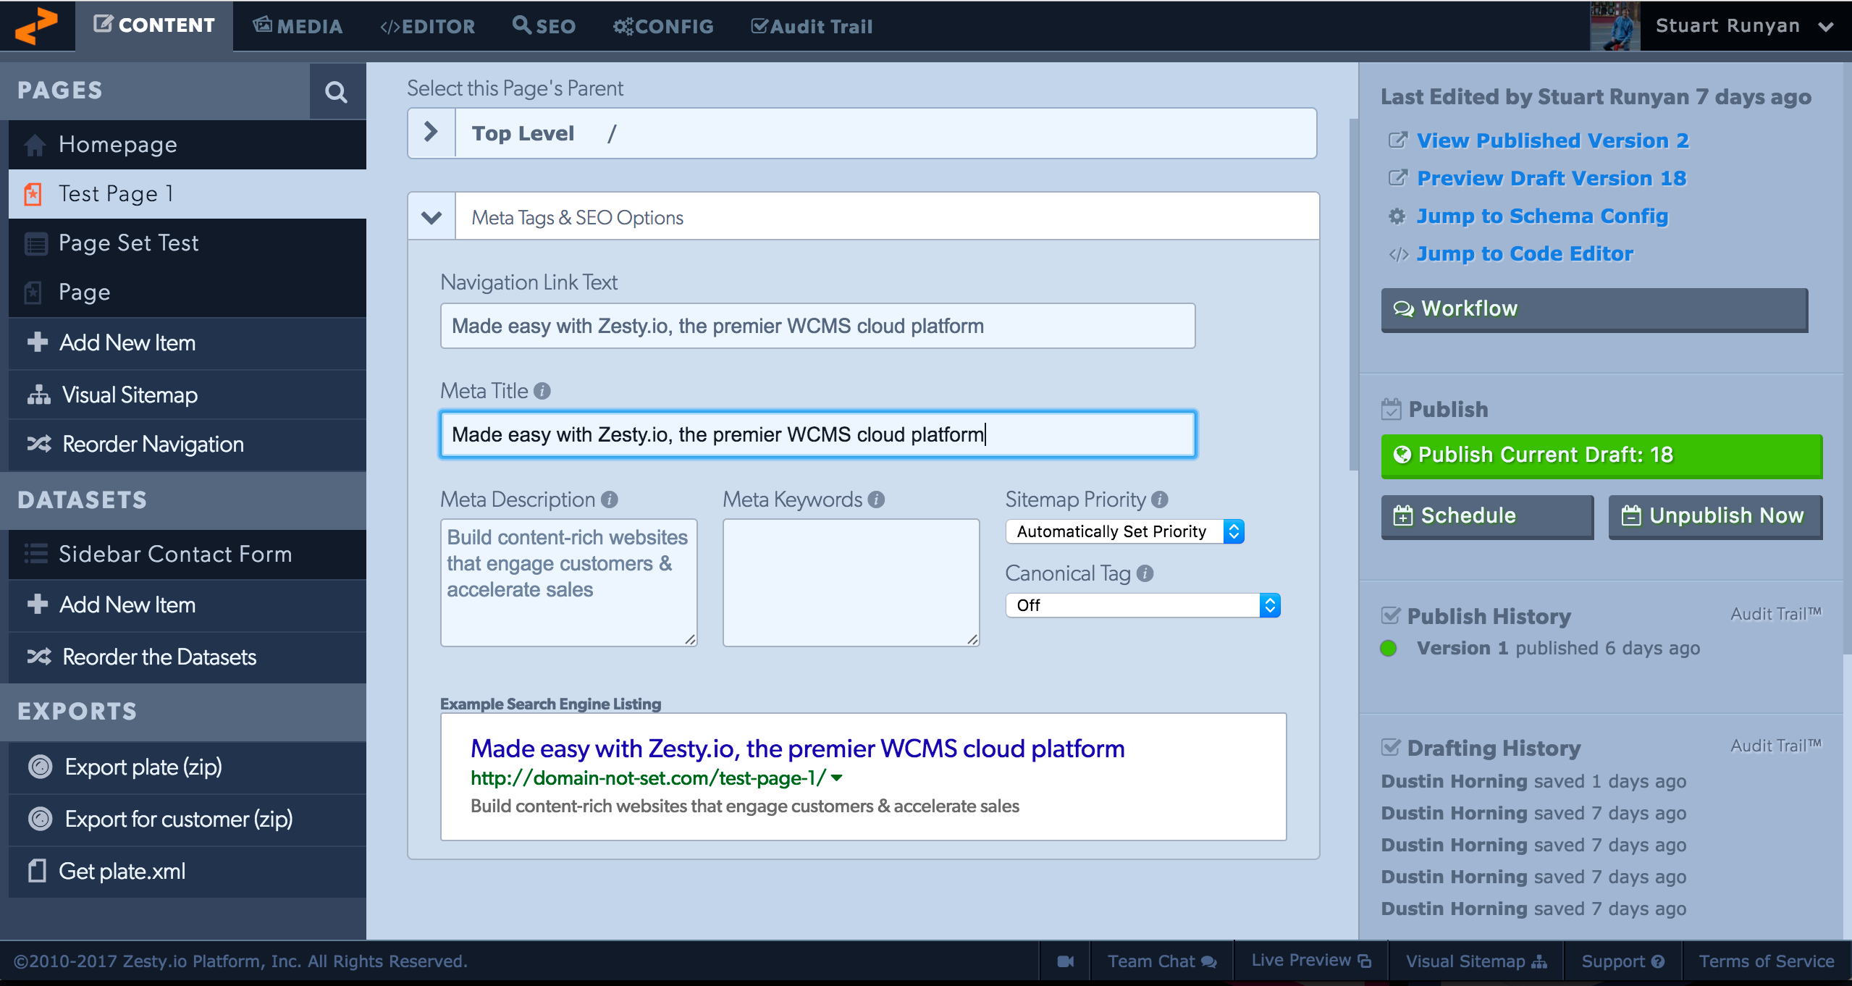
Task: Open the Audit Trail tab
Action: click(x=812, y=27)
